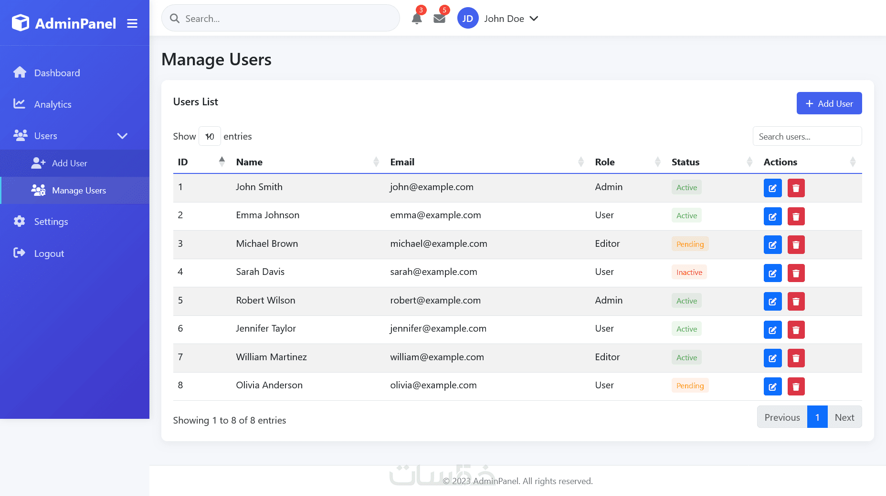Image resolution: width=886 pixels, height=496 pixels.
Task: Click the Next pagination button
Action: coord(844,417)
